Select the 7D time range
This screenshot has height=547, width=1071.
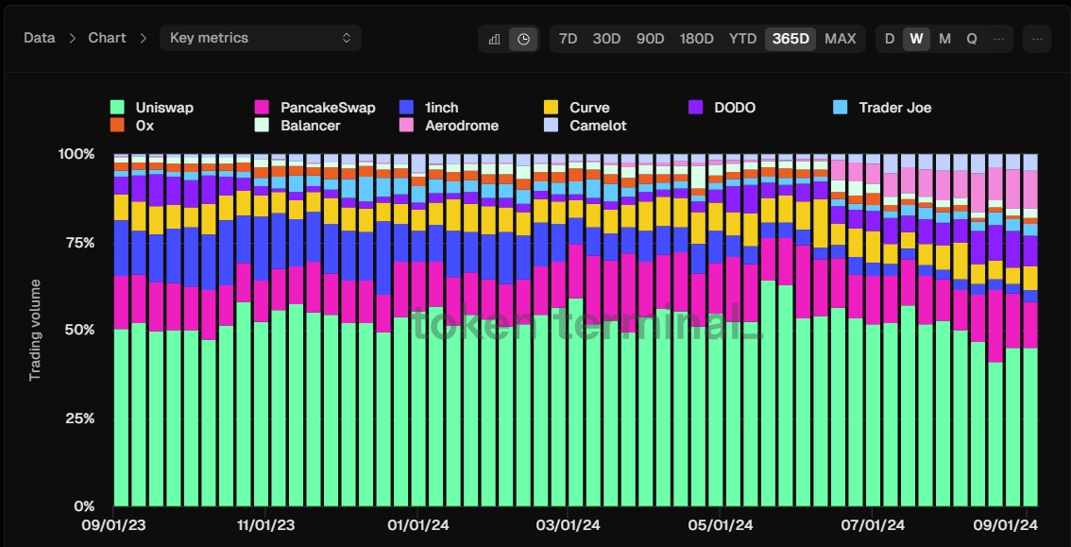[569, 39]
